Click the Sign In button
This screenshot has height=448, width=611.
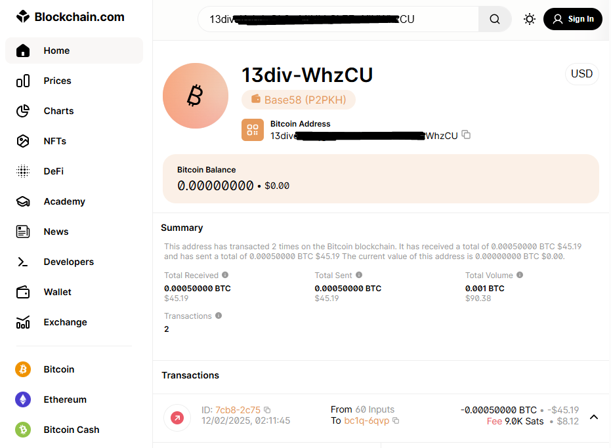click(x=573, y=19)
